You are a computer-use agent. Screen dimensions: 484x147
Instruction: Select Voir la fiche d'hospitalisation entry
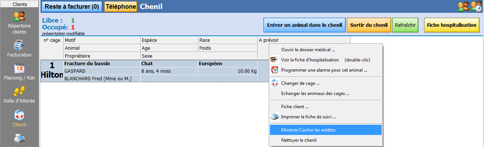[326, 60]
